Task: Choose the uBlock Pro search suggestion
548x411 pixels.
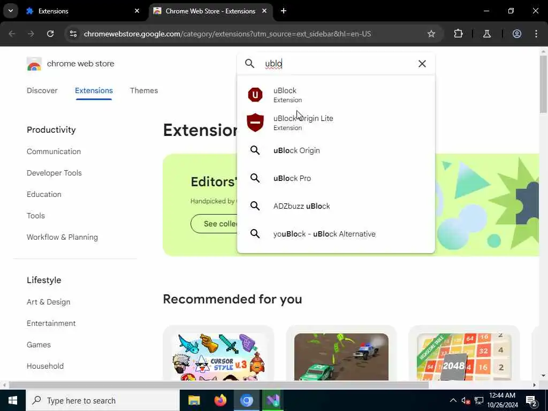Action: [336, 178]
